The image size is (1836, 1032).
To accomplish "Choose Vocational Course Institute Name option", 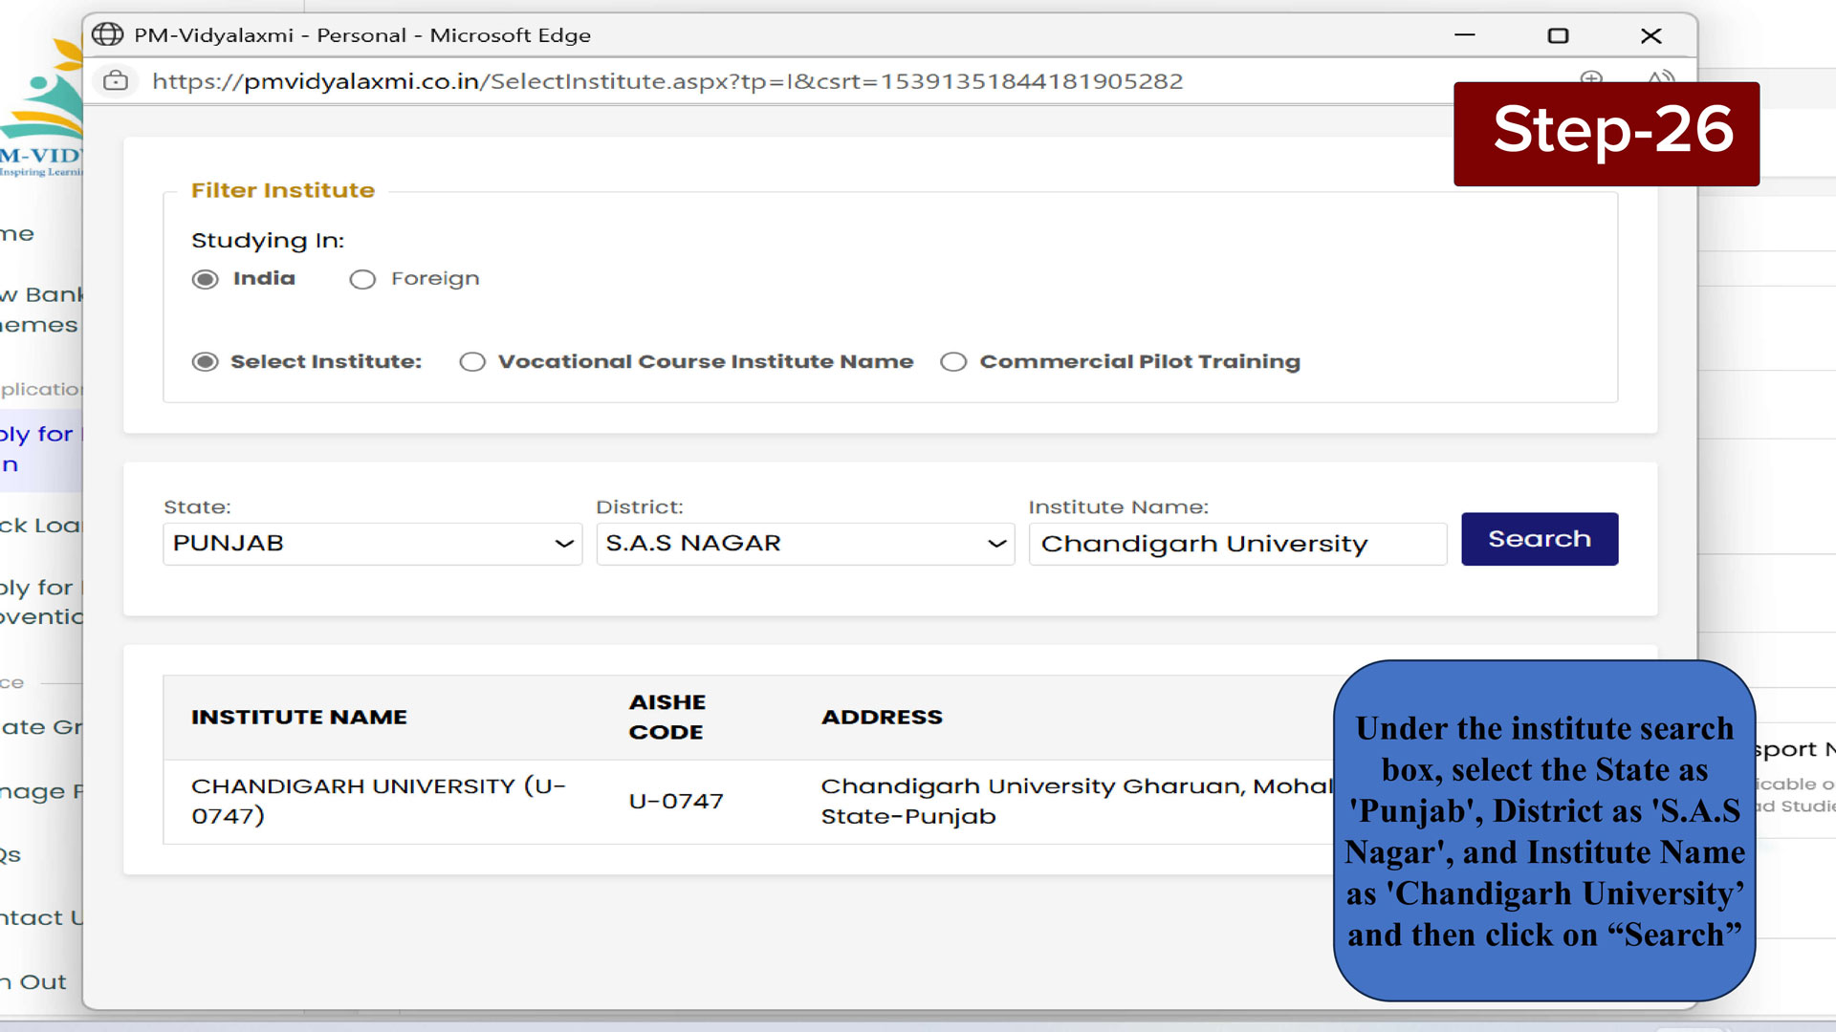I will [472, 362].
